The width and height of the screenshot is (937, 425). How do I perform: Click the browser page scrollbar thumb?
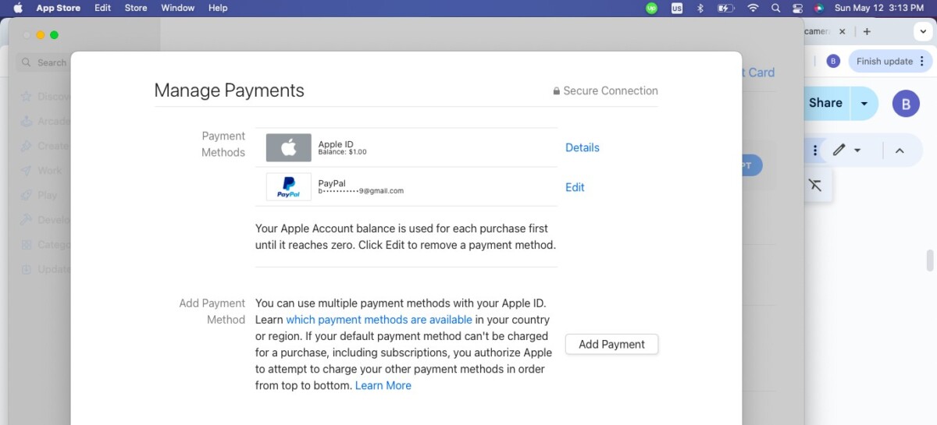coord(930,260)
